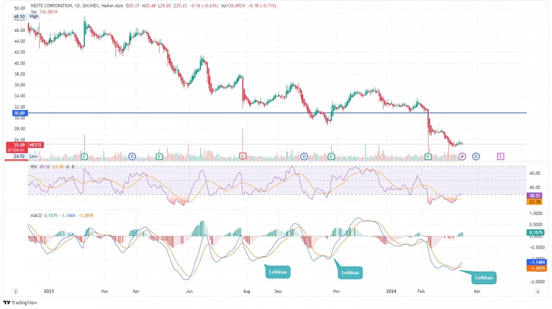This screenshot has height=309, width=552.
Task: Open green earnings marker just before November
Action: (331, 157)
